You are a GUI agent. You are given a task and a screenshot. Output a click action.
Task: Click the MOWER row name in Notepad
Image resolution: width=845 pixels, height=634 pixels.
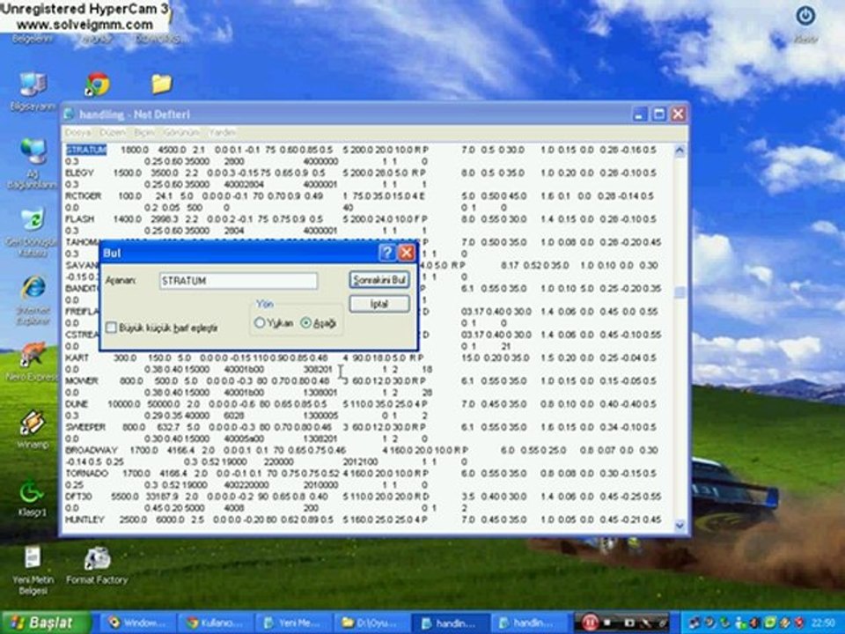tap(81, 380)
